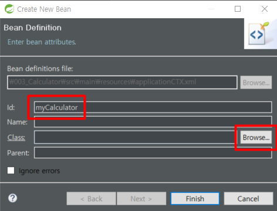This screenshot has width=277, height=211.
Task: Click the Bean definitions file path field
Action: point(122,82)
